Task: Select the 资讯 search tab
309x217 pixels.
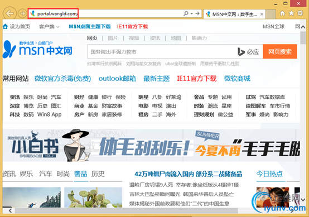Action: pyautogui.click(x=155, y=38)
